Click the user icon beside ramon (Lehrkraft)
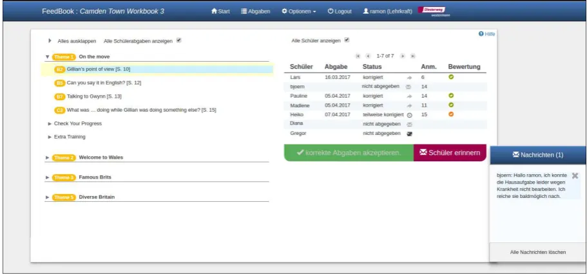Screen dimensions: 587x275 point(366,11)
